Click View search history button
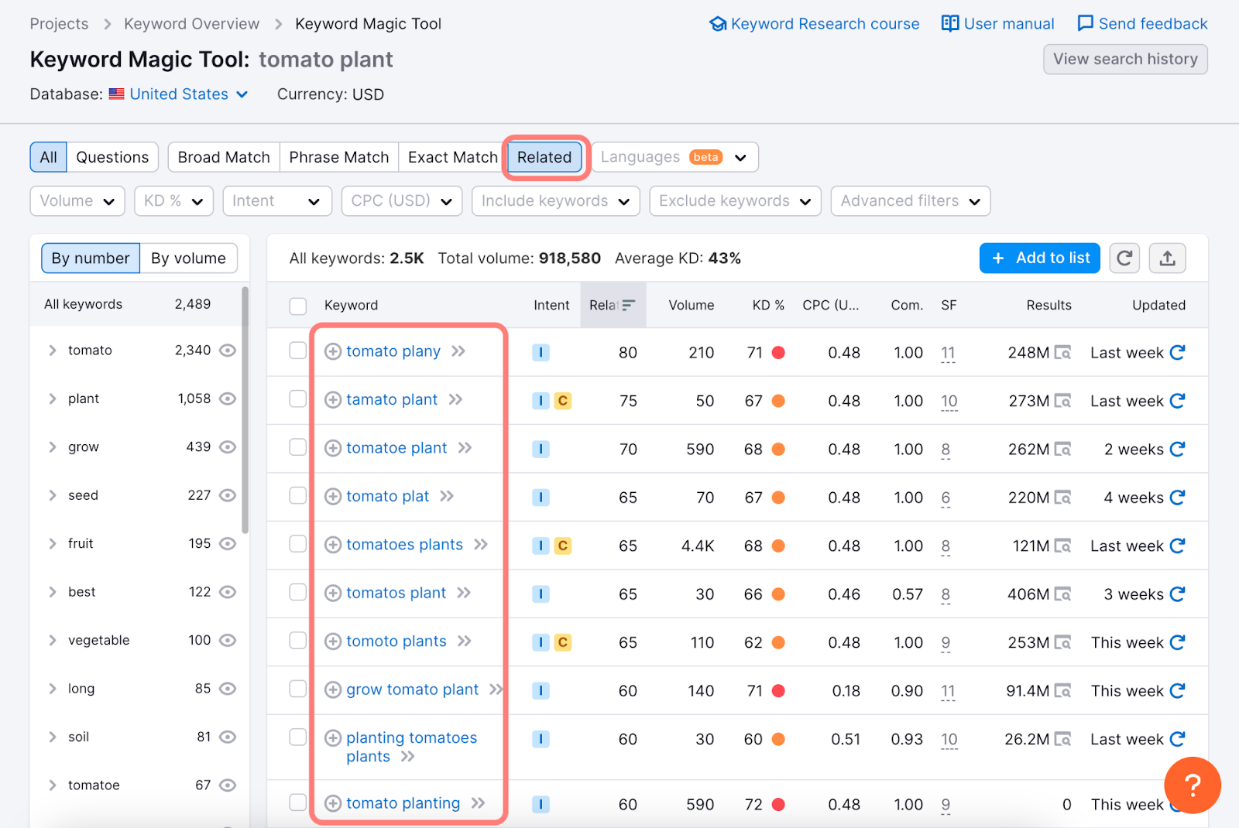The height and width of the screenshot is (828, 1239). [1125, 59]
